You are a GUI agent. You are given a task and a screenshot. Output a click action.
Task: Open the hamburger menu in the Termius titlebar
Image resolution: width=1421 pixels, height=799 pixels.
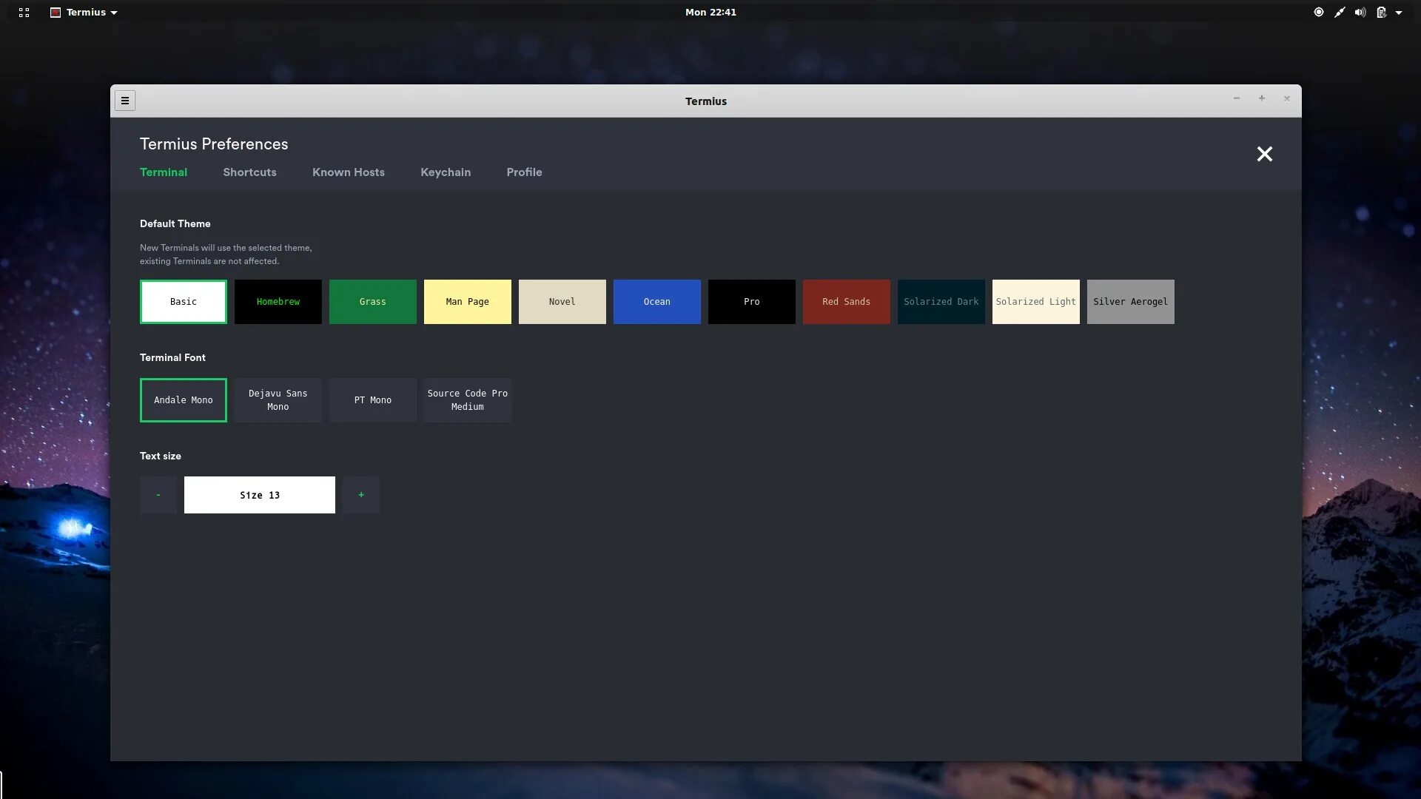pos(125,101)
